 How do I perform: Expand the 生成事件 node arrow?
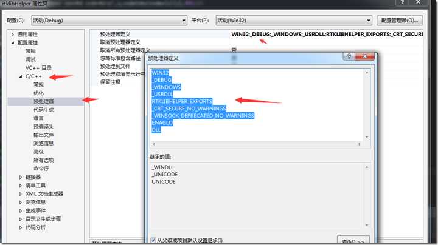click(x=21, y=211)
